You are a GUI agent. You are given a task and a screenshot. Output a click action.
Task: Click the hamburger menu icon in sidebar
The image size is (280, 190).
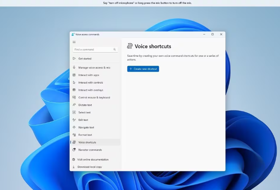tap(74, 42)
